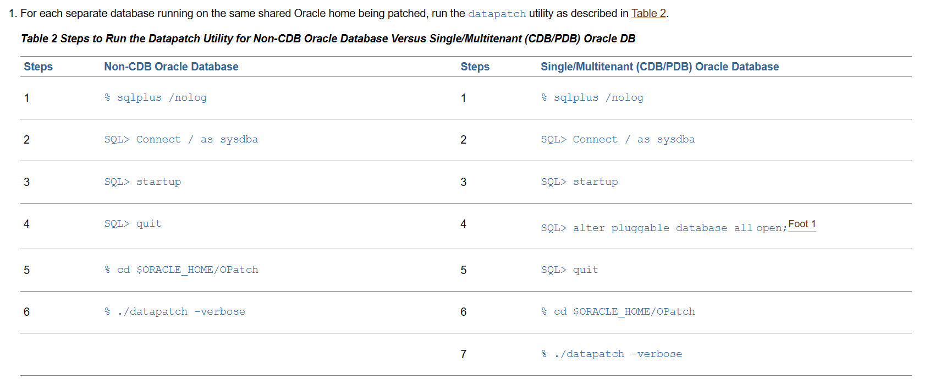
Task: Select the Non-CDB Oracle Database column header
Action: [171, 67]
